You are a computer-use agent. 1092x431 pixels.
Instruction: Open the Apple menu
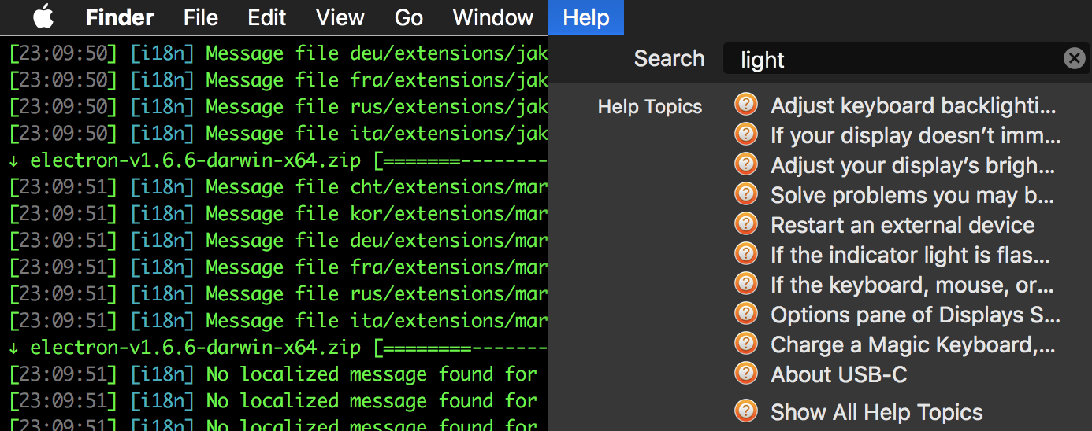tap(43, 17)
